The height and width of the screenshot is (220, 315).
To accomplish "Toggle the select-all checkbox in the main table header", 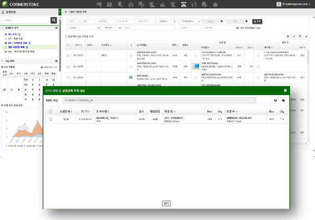I will [x=68, y=45].
